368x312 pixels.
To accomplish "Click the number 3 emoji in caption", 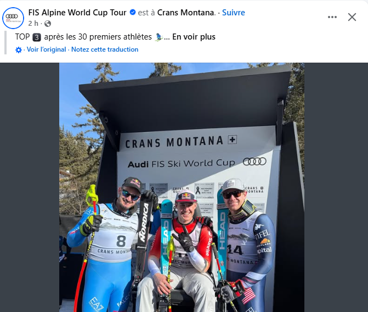I will (37, 37).
